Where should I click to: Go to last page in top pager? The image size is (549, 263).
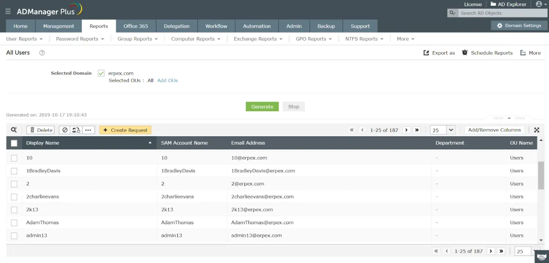pos(417,130)
